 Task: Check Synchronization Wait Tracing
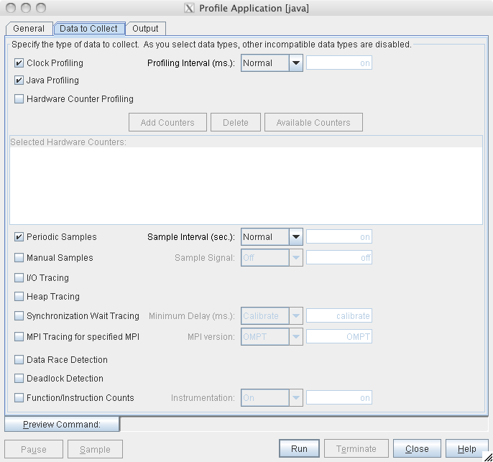click(19, 315)
